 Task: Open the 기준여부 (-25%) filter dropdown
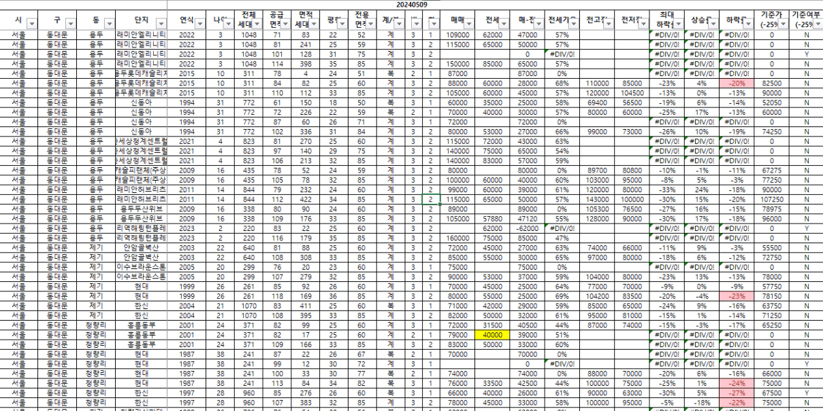point(817,24)
